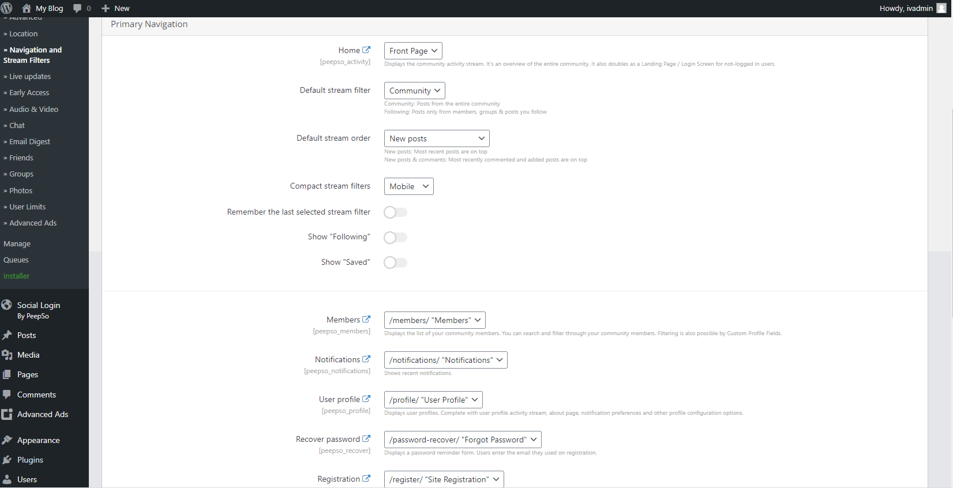Click the Users person icon
953x488 pixels.
7,479
